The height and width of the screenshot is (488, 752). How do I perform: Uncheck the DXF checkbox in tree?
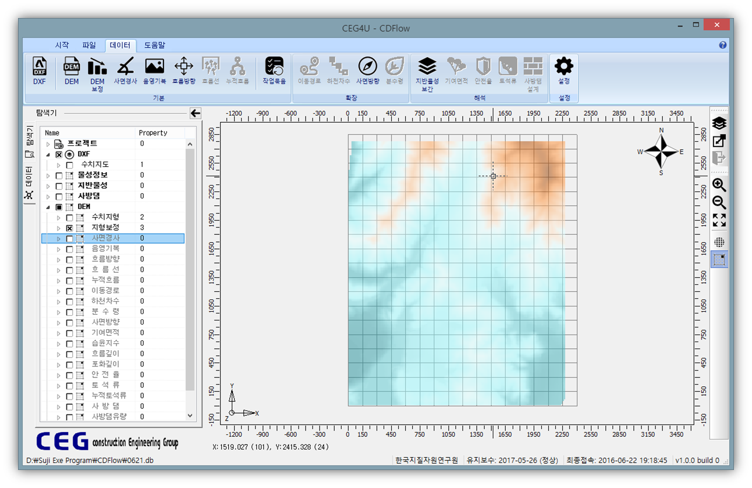click(x=59, y=154)
